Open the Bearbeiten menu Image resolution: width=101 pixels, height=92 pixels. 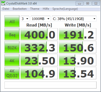(x=20, y=9)
